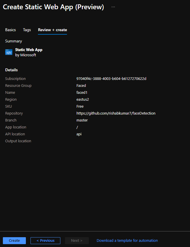Click the API location label
The image size is (190, 247).
tap(15, 134)
